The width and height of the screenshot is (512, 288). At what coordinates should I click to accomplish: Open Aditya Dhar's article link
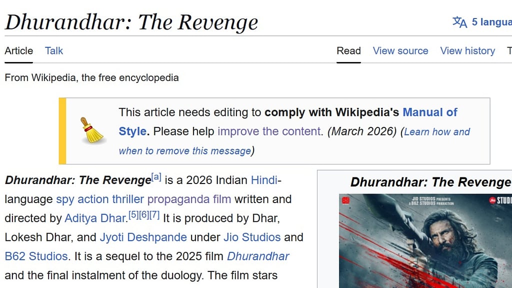95,218
